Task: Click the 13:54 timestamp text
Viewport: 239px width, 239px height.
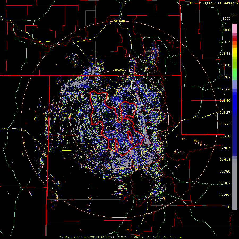Action: tap(175, 237)
